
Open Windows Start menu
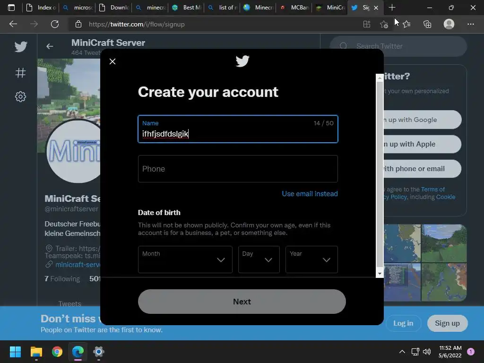coord(15,352)
